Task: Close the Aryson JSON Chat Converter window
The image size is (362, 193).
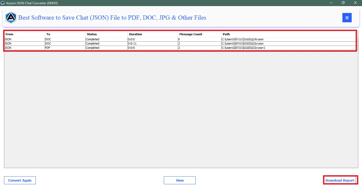Action: (356, 3)
